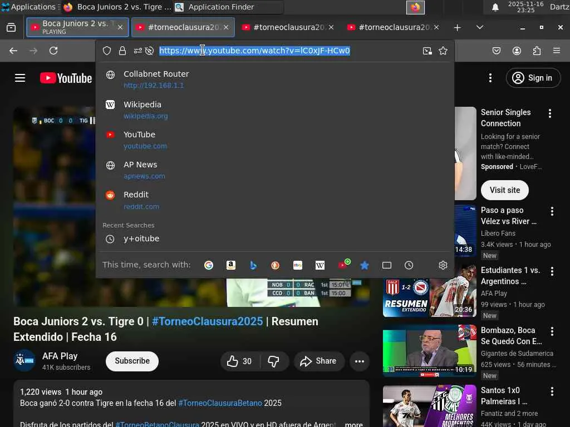
Task: Go back to previous page
Action: click(13, 51)
